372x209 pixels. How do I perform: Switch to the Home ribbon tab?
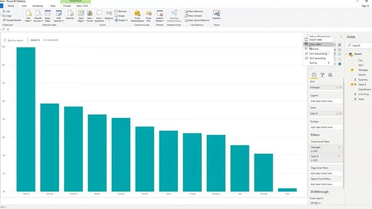pyautogui.click(x=10, y=6)
